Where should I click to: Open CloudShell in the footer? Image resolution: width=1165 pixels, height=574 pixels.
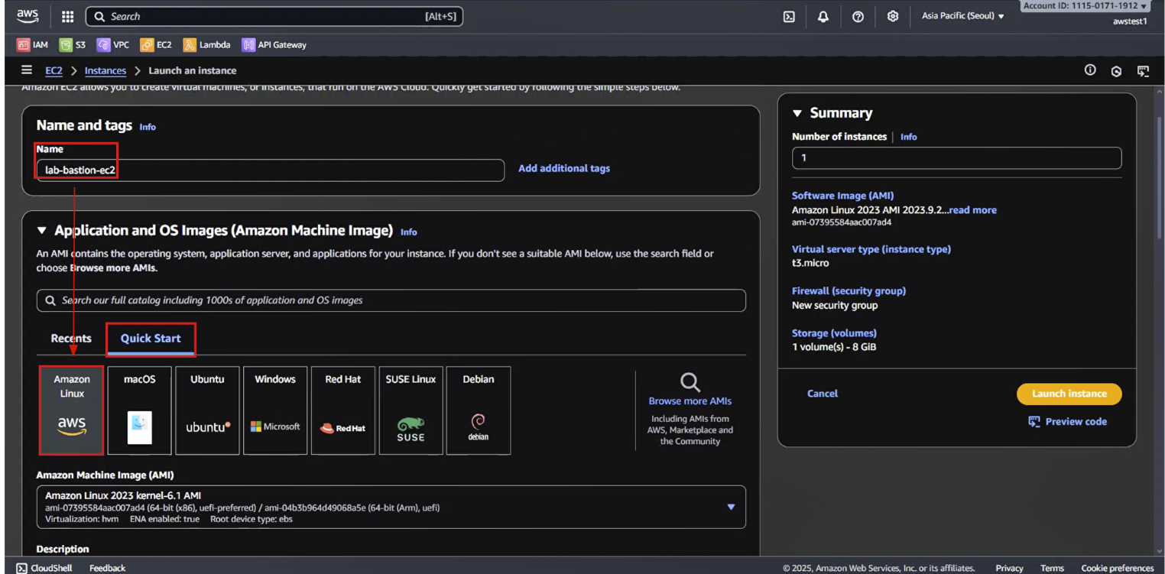44,568
